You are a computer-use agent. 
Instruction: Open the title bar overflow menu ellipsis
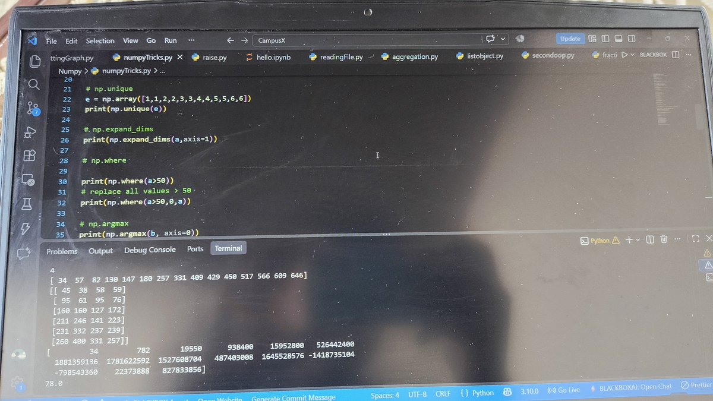[x=191, y=40]
